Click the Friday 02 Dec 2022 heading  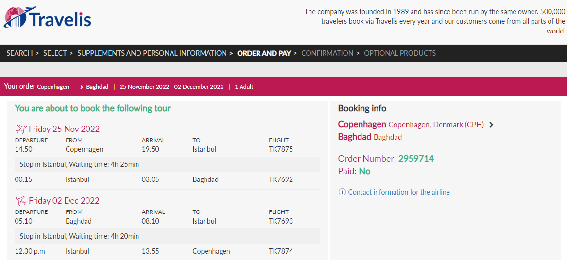(64, 200)
